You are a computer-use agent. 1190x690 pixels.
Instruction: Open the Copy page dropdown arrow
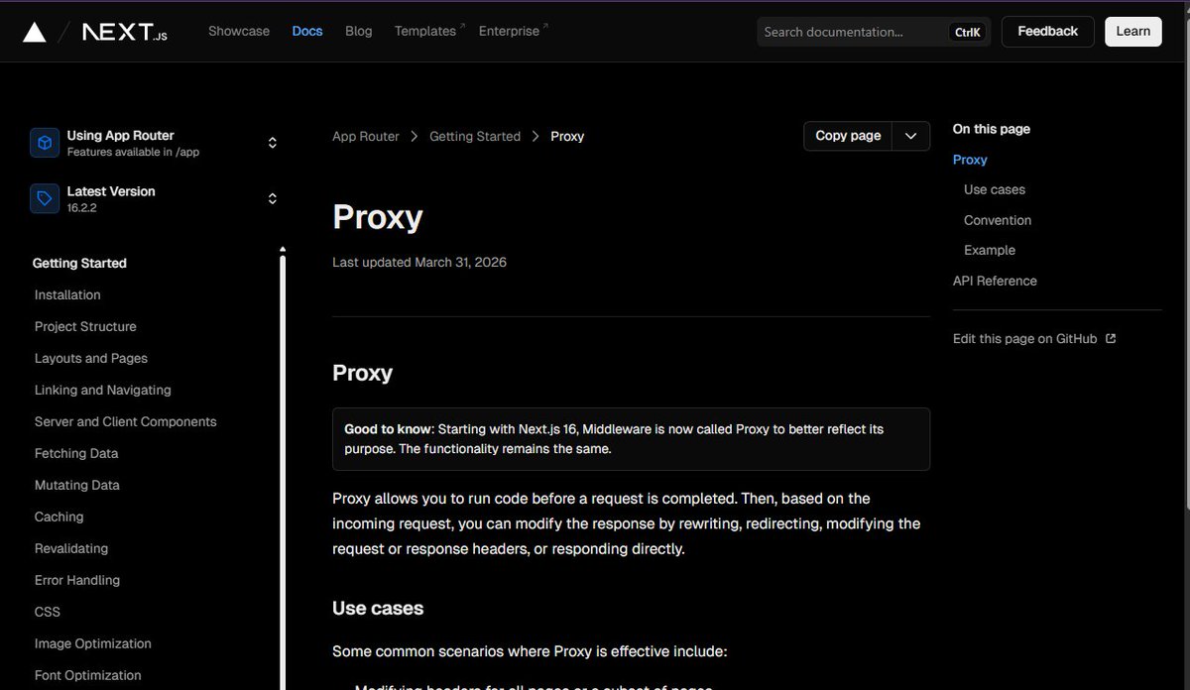[911, 136]
